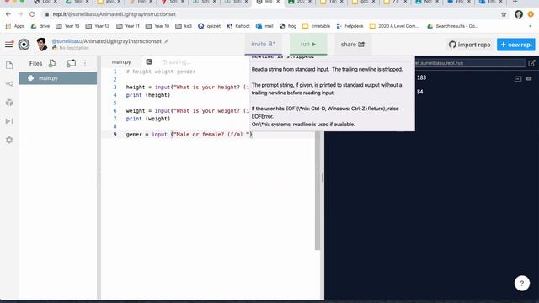Open Year 13 bookmark folder
This screenshot has height=303, width=539.
[67, 26]
